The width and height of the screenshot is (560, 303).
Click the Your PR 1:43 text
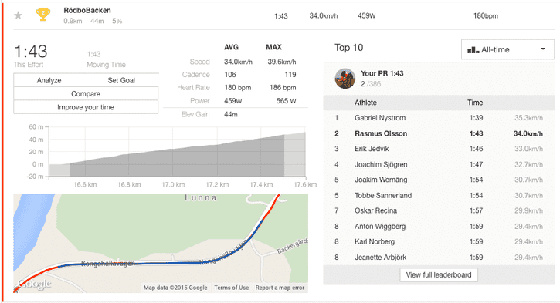pyautogui.click(x=382, y=73)
